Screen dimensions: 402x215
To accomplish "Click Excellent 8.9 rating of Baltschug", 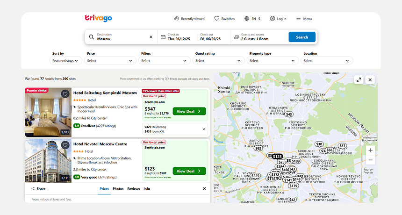I will click(94, 126).
